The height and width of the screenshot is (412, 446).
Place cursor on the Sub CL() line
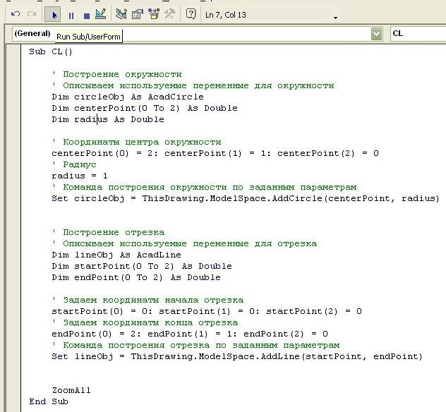pyautogui.click(x=51, y=51)
